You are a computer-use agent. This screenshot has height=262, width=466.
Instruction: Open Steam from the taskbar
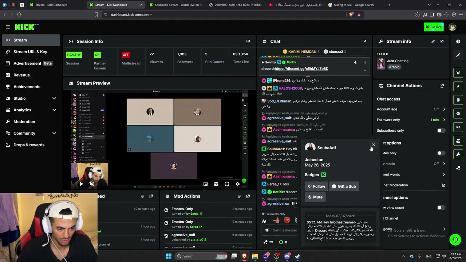297,256
